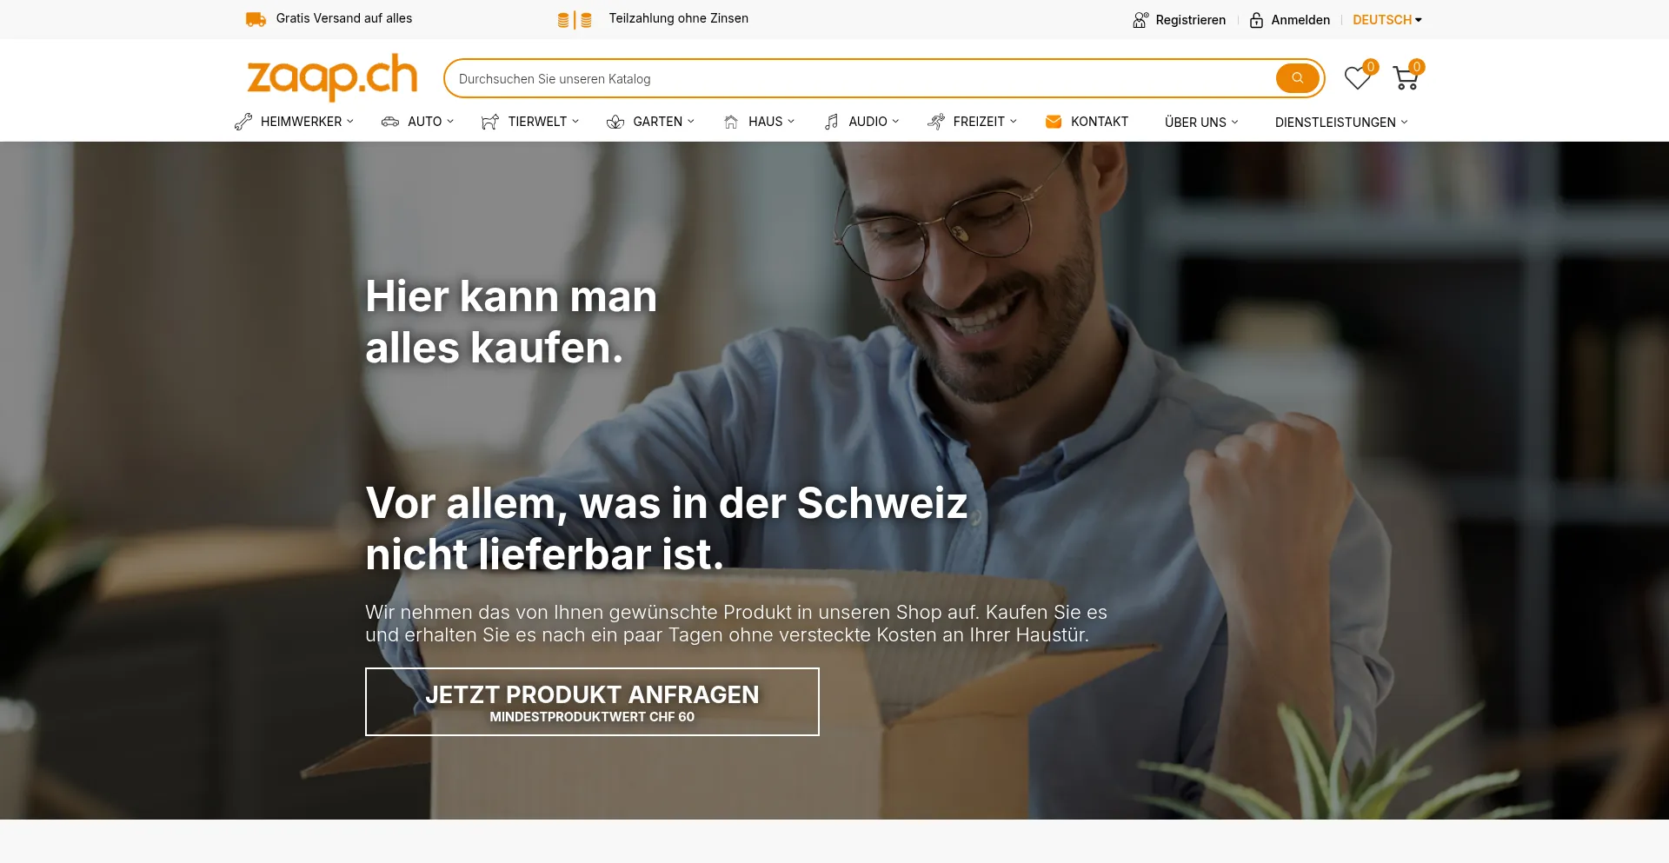
Task: Click the register user icon
Action: pyautogui.click(x=1140, y=20)
